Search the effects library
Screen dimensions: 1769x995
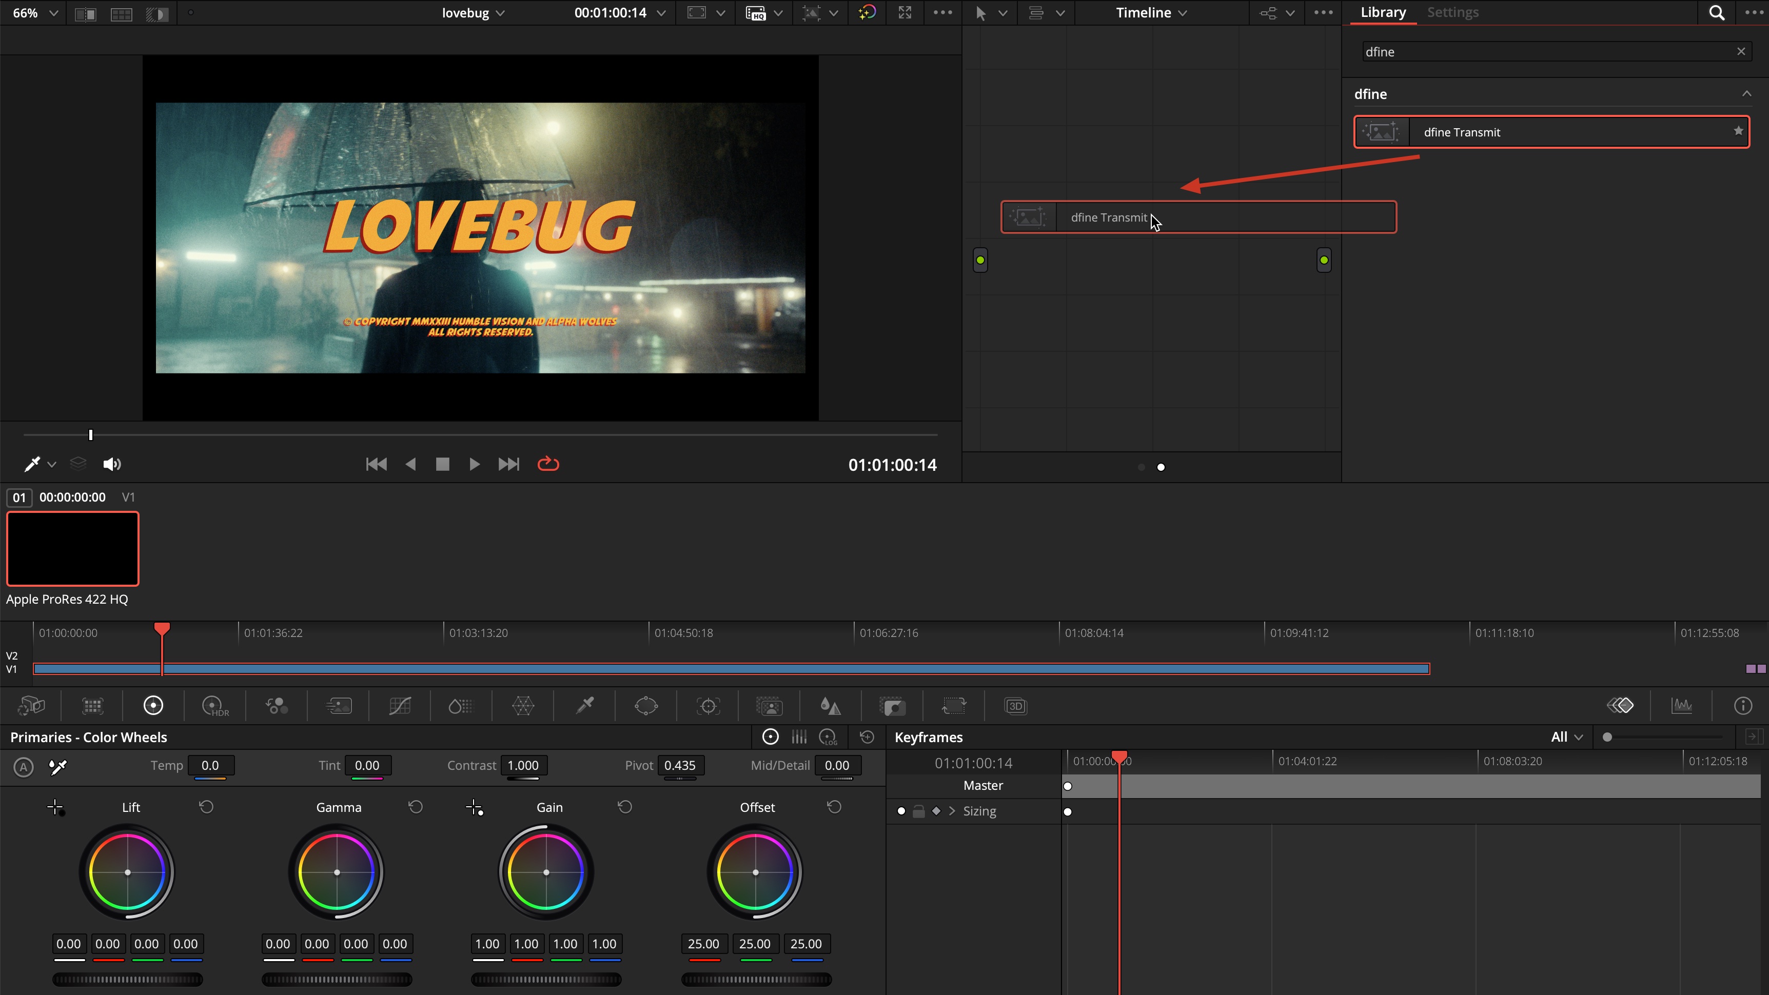(x=1717, y=13)
